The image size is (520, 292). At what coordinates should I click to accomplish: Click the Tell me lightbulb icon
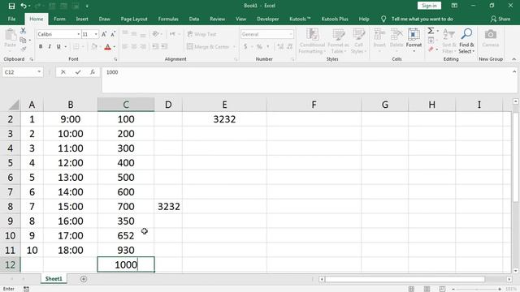click(383, 19)
